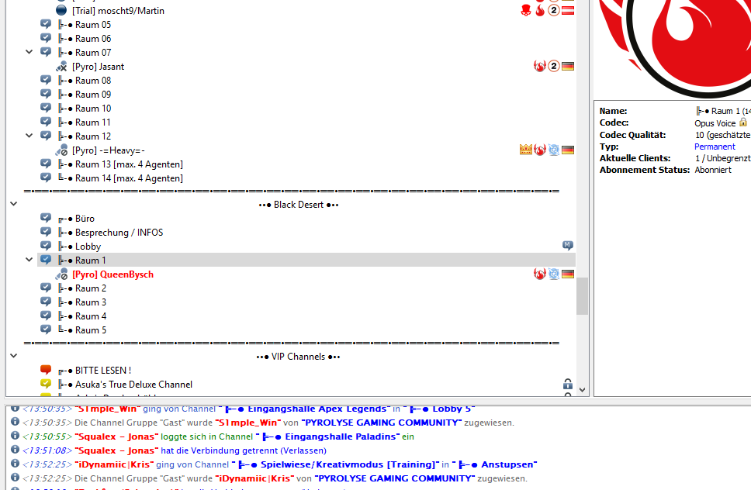This screenshot has height=490, width=751.
Task: Click the Austrian flag on the moscht9/Martin row
Action: coord(568,10)
